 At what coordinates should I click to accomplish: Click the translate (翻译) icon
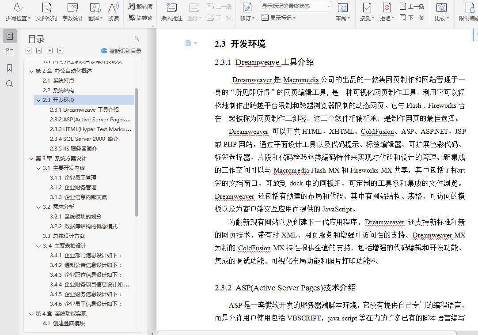pos(95,8)
